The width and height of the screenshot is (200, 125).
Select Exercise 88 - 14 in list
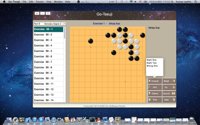48,100
